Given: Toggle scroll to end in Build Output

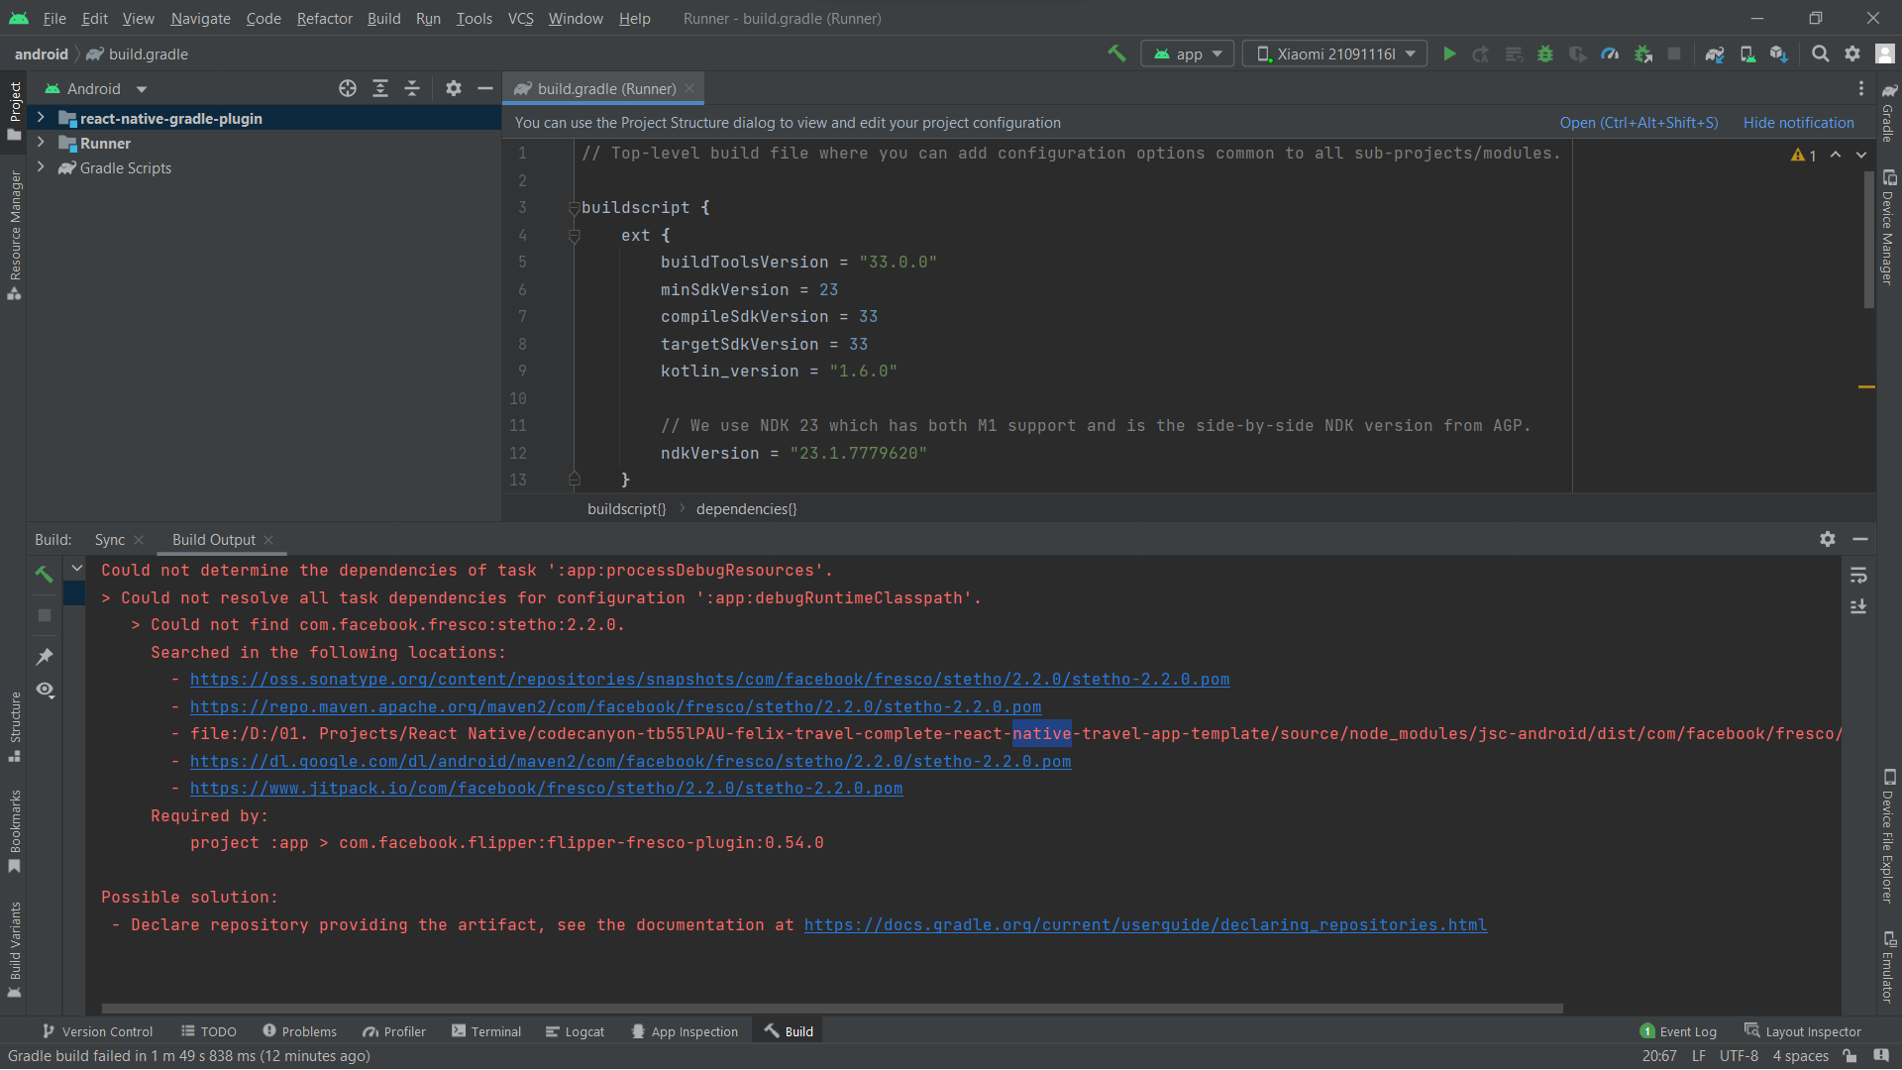Looking at the screenshot, I should click(1858, 606).
